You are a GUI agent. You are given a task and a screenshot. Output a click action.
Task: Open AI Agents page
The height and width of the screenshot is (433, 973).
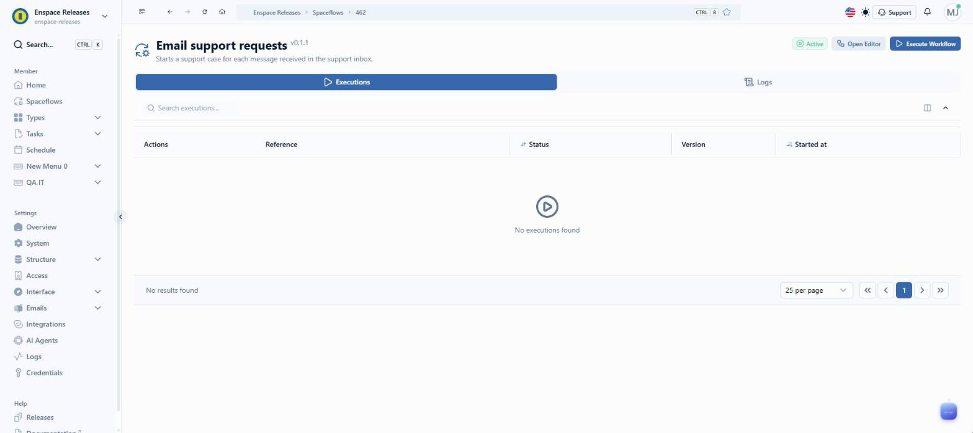42,340
